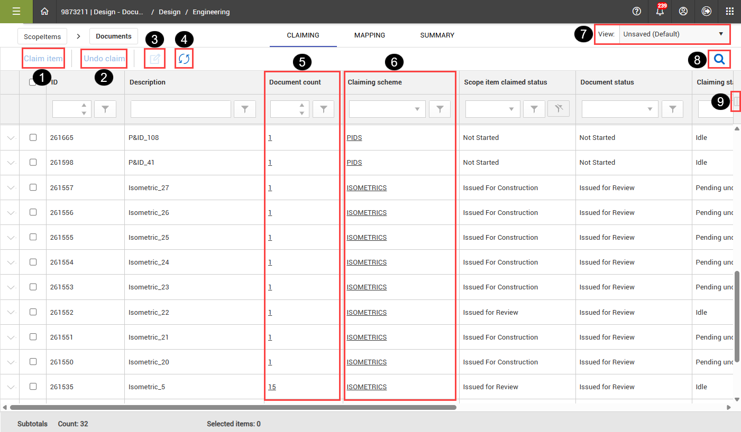Go to the home page icon
The image size is (741, 432).
[x=45, y=11]
